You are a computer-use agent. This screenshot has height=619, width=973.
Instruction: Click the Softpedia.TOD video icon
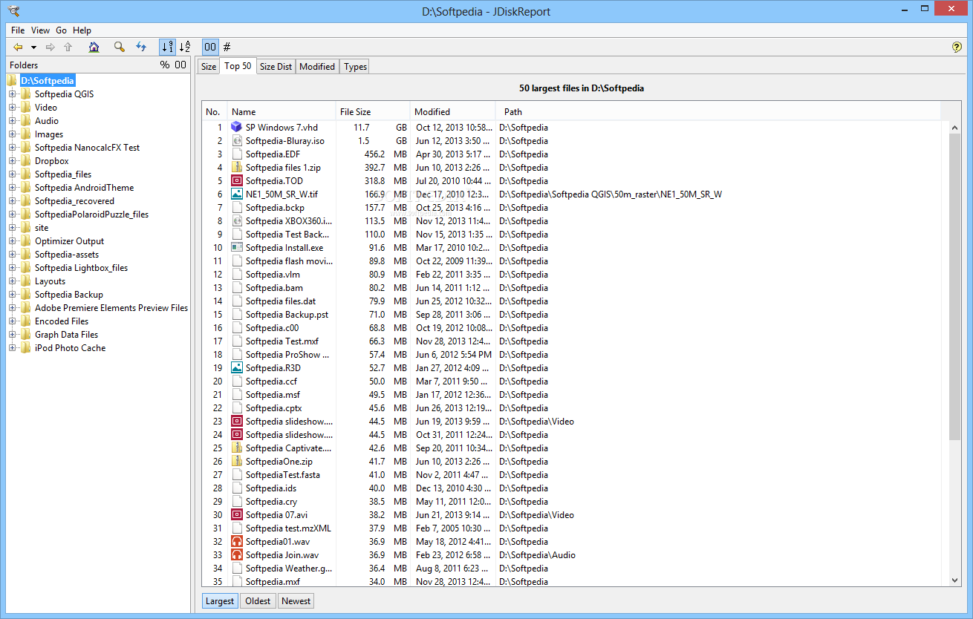[237, 181]
